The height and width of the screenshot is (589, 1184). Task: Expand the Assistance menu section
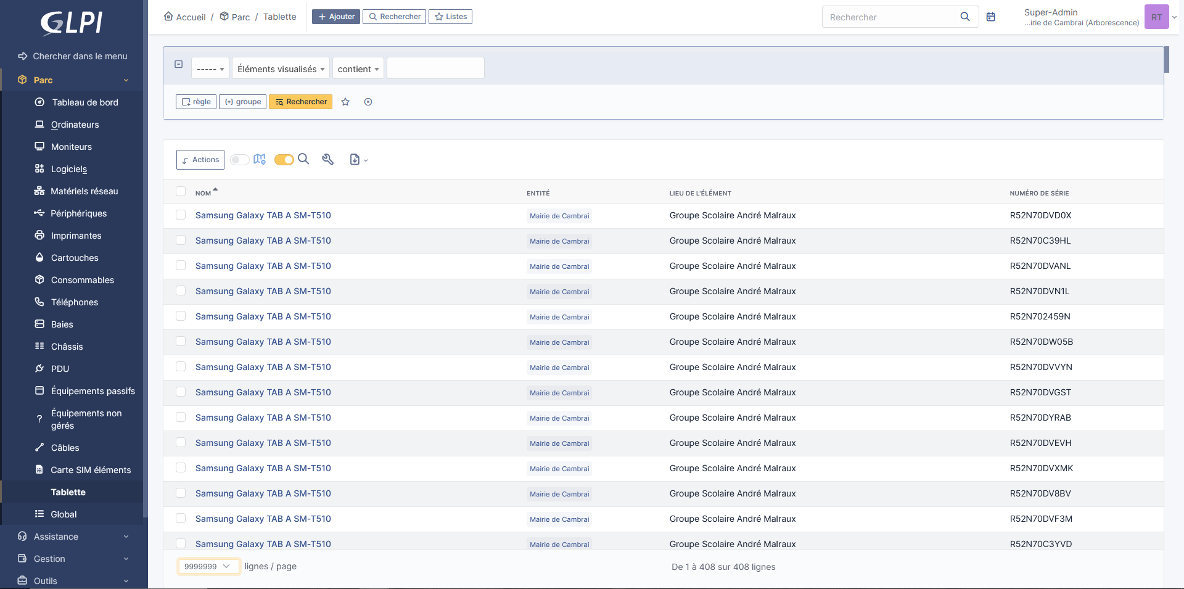click(x=73, y=537)
